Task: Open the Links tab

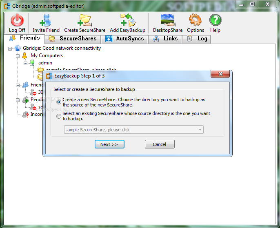Action: click(x=165, y=39)
